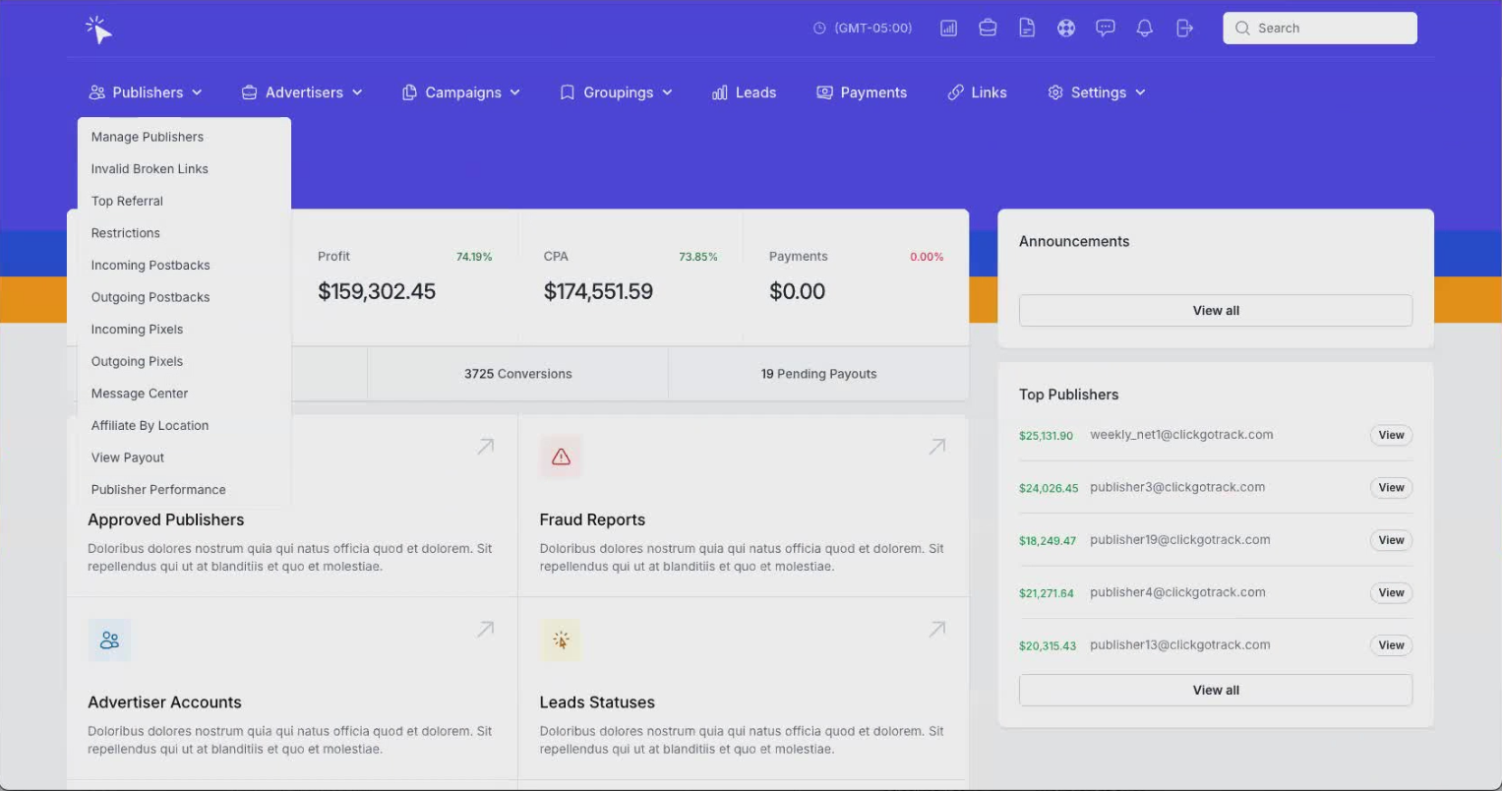The width and height of the screenshot is (1502, 791).
Task: Click the bar chart reports icon in header
Action: tap(948, 29)
